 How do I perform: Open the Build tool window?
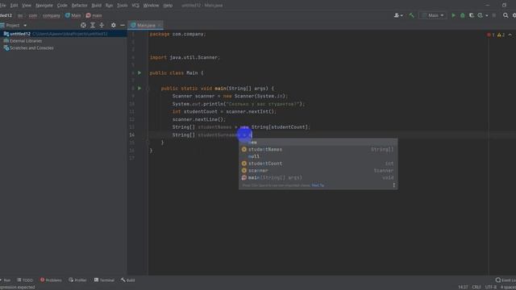(127, 280)
